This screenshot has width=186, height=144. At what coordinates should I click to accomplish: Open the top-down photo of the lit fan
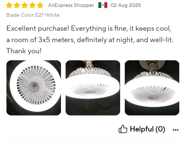pos(34,88)
